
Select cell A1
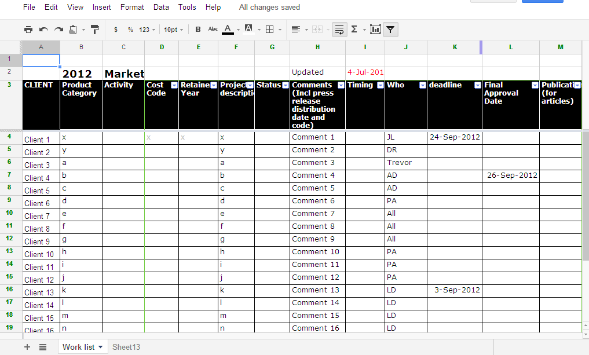coord(41,60)
